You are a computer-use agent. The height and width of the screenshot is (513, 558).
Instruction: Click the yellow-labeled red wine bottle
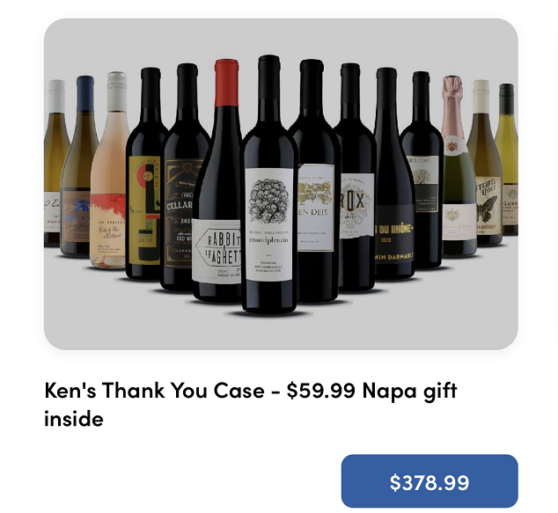(145, 173)
